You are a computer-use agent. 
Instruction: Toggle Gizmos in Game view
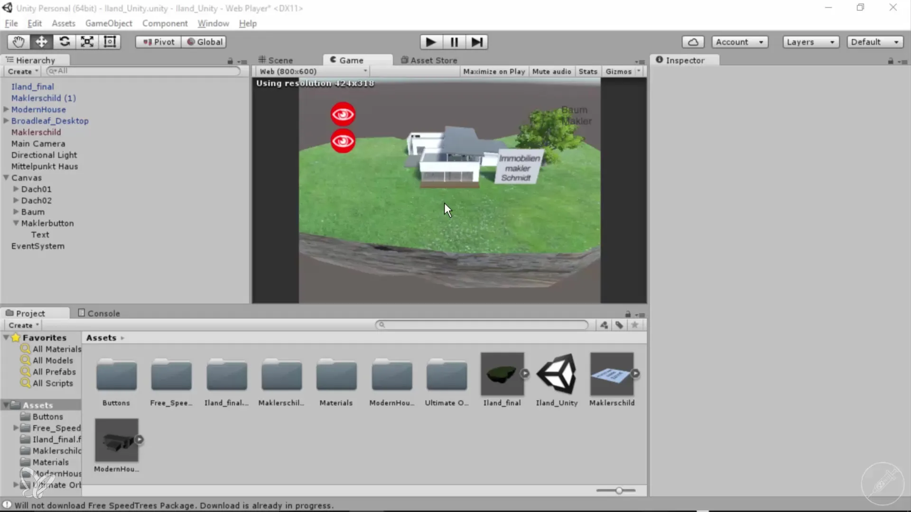pyautogui.click(x=618, y=72)
